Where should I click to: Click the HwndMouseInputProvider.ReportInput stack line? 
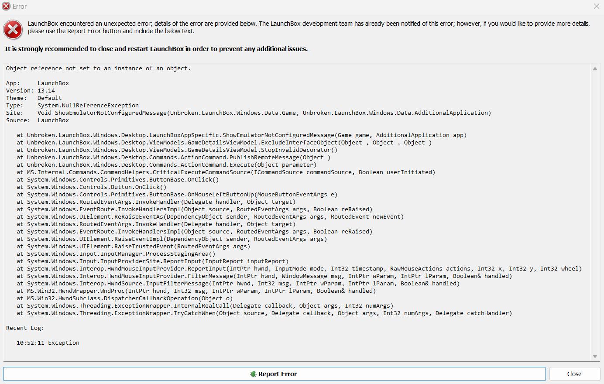click(x=299, y=269)
